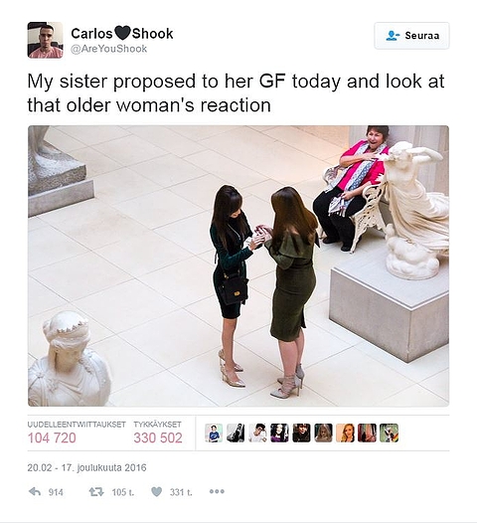Click the retweet icon near 105 t.
The width and height of the screenshot is (477, 523).
click(x=96, y=491)
